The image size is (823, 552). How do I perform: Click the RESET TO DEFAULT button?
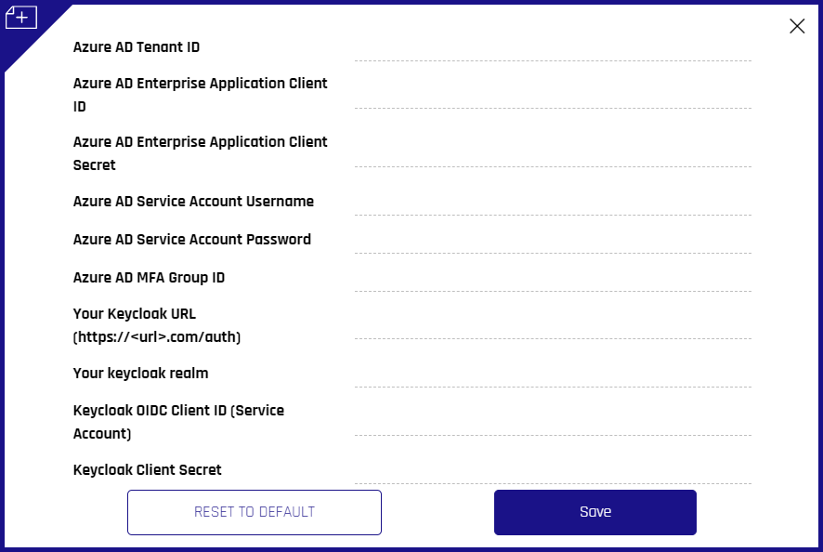[254, 512]
